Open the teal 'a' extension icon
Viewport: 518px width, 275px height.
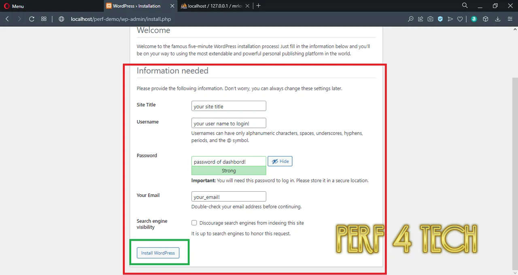point(474,19)
